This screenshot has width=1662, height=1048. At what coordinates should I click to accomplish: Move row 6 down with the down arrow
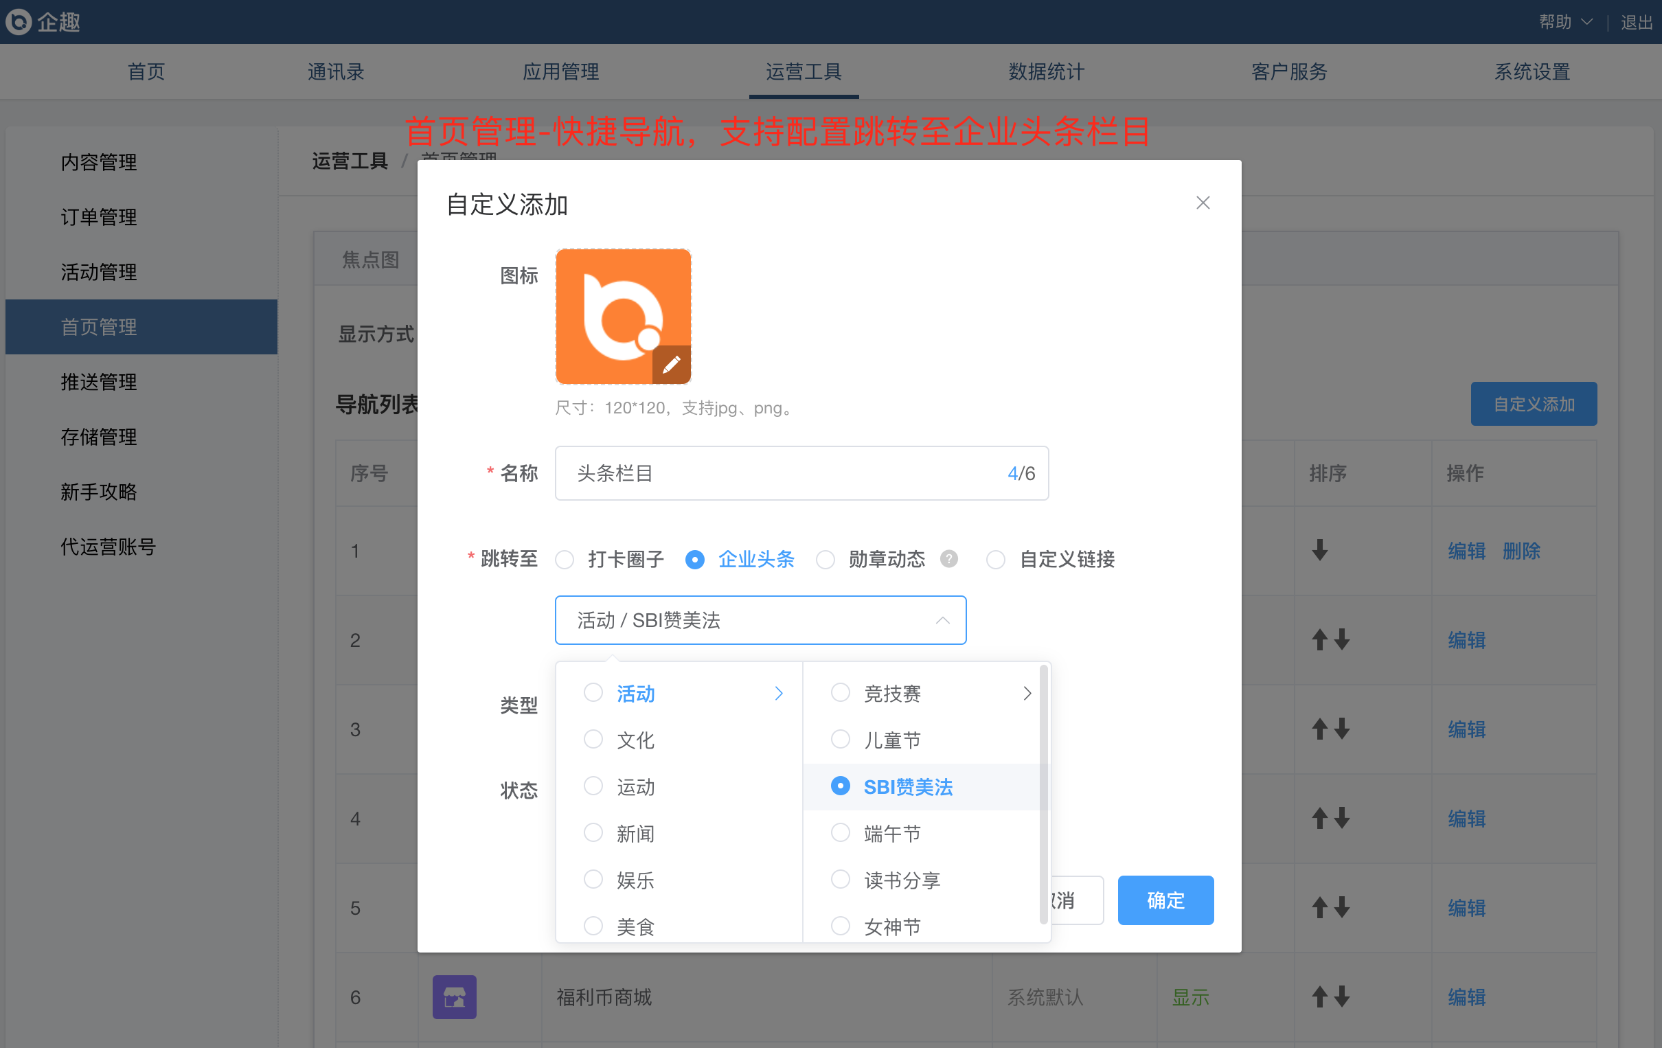tap(1341, 996)
